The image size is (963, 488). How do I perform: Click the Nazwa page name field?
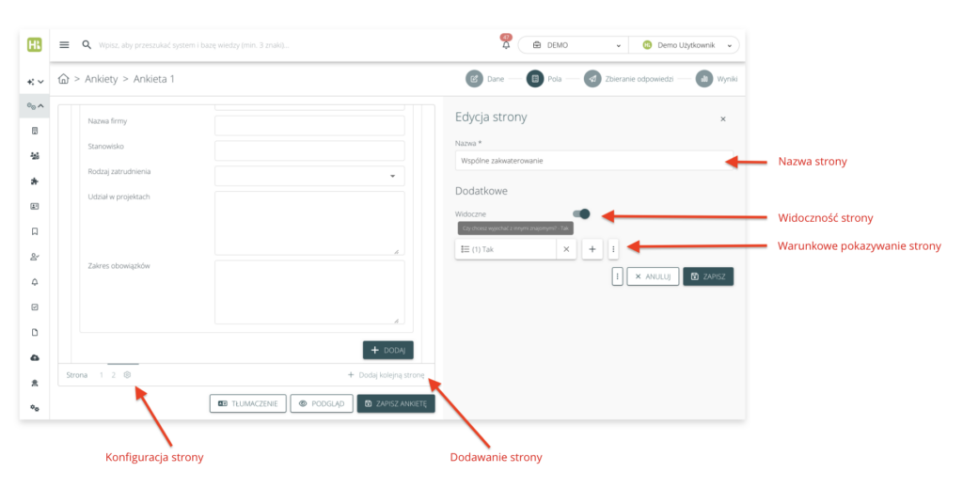coord(592,161)
